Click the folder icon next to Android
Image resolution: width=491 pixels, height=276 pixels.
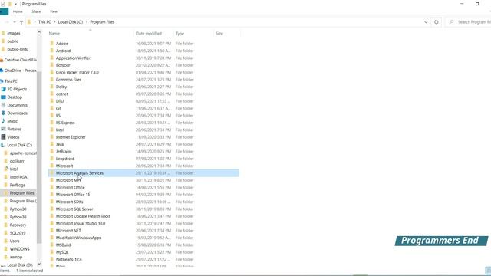pyautogui.click(x=52, y=51)
